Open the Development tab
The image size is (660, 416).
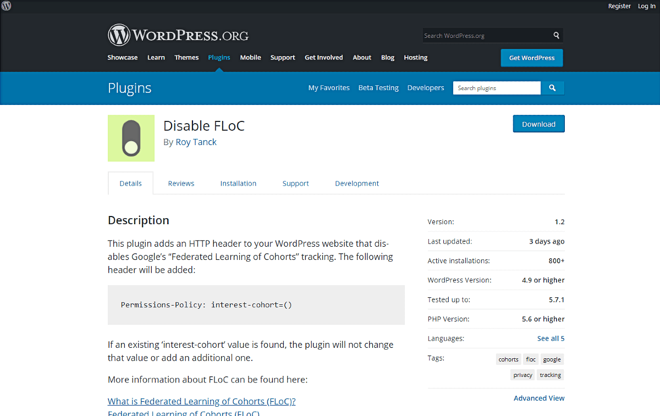[356, 184]
